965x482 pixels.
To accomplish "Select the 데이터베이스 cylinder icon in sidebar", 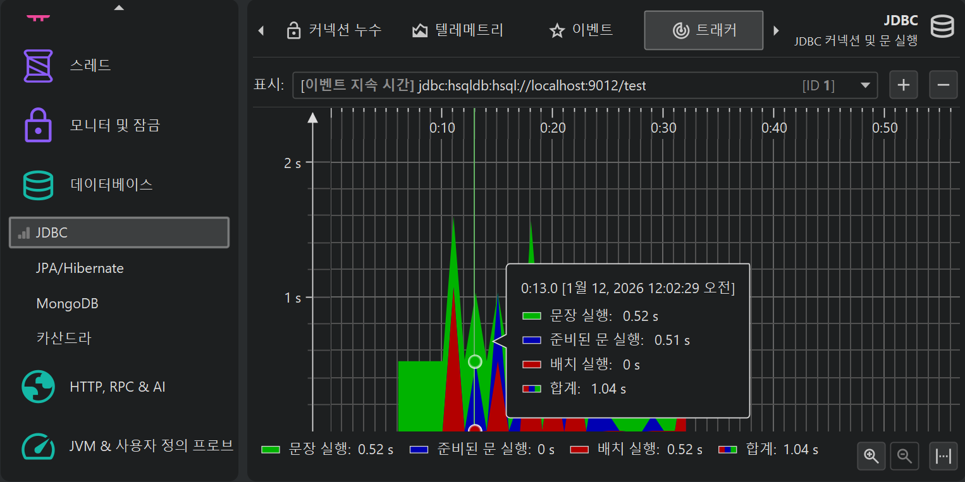I will [x=39, y=184].
